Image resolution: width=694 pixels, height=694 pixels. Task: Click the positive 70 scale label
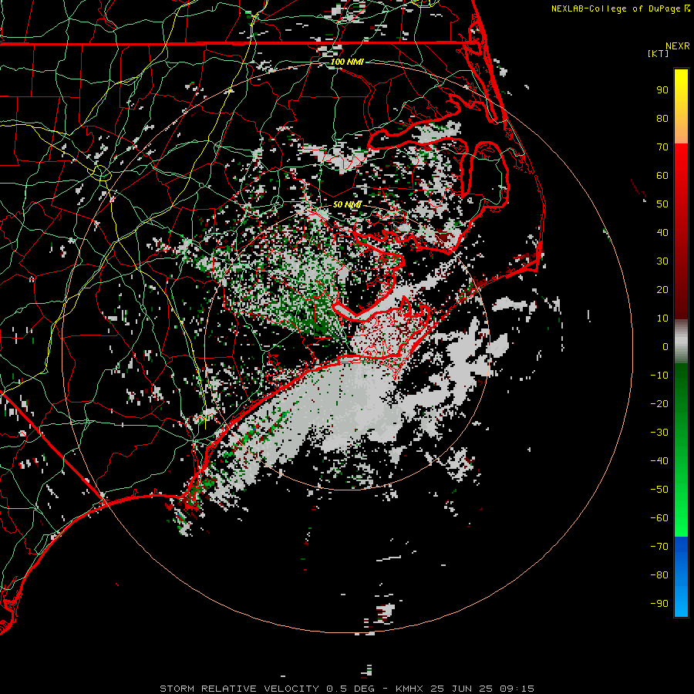click(662, 147)
